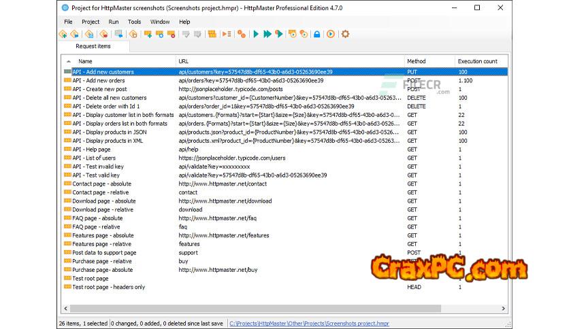This screenshot has width=569, height=329.
Task: Click the URL column header
Action: pyautogui.click(x=183, y=61)
